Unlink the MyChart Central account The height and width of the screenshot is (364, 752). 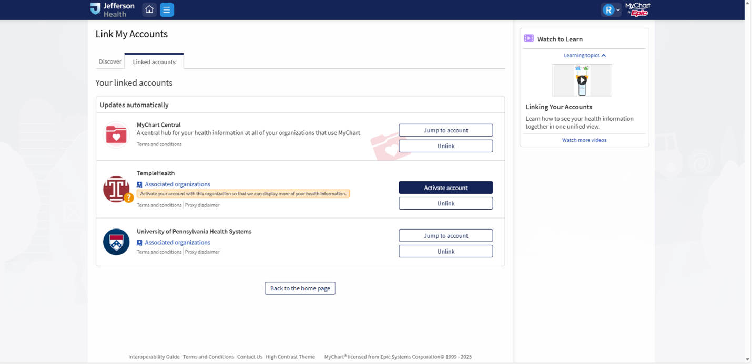pyautogui.click(x=446, y=146)
